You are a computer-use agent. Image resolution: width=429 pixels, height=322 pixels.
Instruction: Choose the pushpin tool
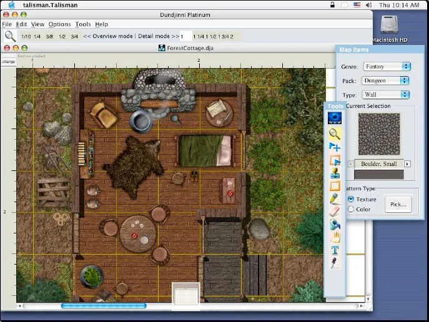point(334,263)
